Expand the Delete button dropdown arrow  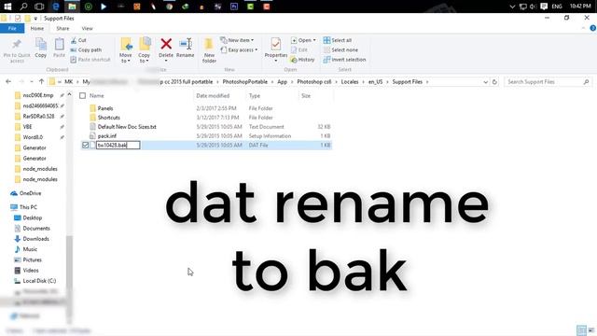[x=166, y=61]
